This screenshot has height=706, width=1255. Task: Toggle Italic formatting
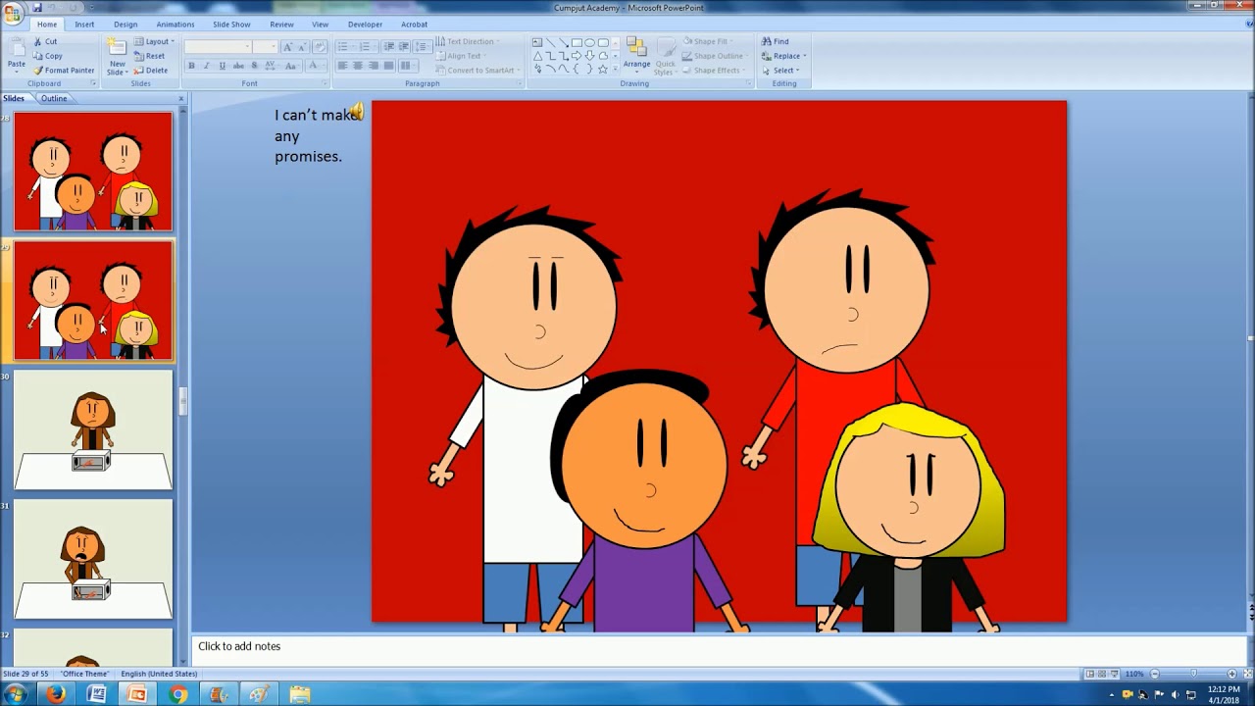[x=206, y=66]
